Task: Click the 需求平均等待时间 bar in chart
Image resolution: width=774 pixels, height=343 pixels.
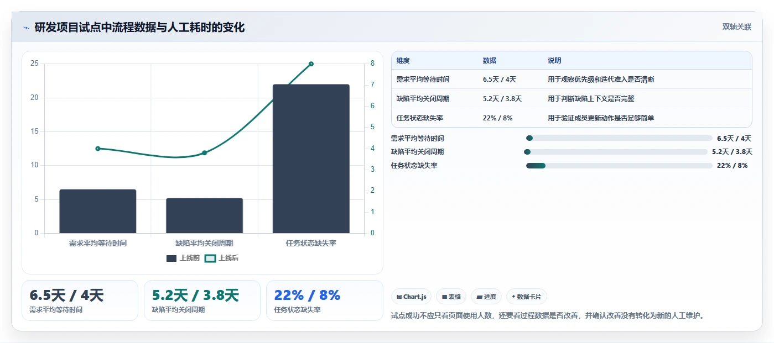Action: coord(98,211)
